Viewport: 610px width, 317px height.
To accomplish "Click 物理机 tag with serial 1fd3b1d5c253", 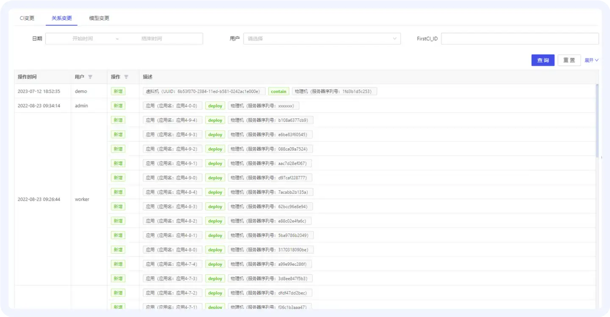I will 334,91.
